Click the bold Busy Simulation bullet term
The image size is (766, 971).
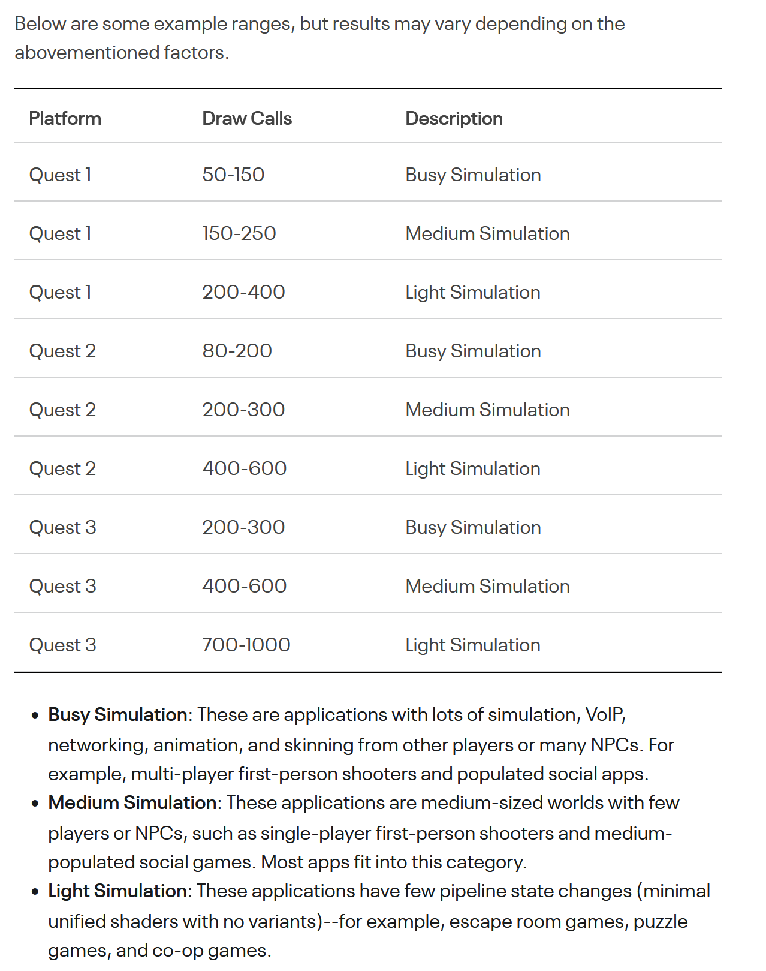click(x=117, y=714)
